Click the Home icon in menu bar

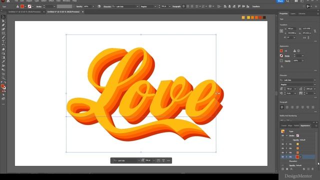pos(8,1)
